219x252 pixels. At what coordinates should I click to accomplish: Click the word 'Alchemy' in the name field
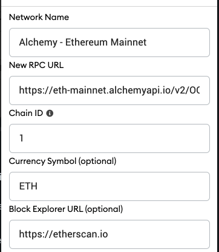coord(38,43)
